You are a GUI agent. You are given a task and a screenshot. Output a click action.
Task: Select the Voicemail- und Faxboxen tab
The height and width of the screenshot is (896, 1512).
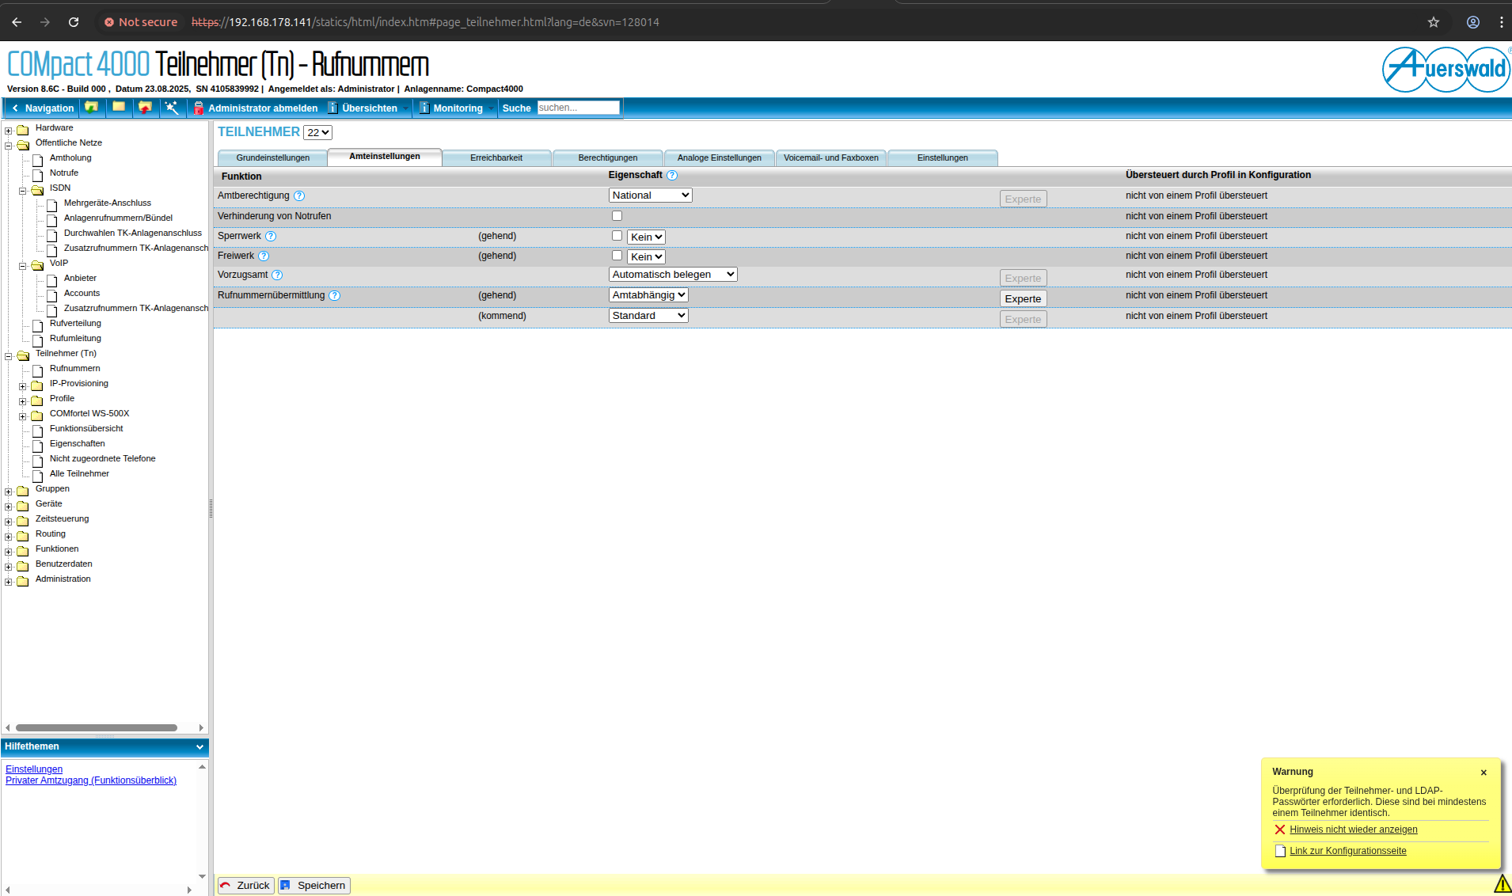click(x=831, y=158)
